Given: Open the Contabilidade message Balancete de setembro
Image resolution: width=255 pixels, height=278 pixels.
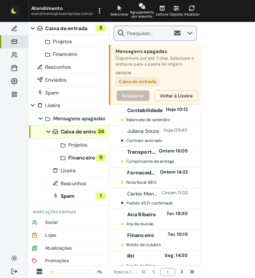Looking at the screenshot, I should point(155,115).
